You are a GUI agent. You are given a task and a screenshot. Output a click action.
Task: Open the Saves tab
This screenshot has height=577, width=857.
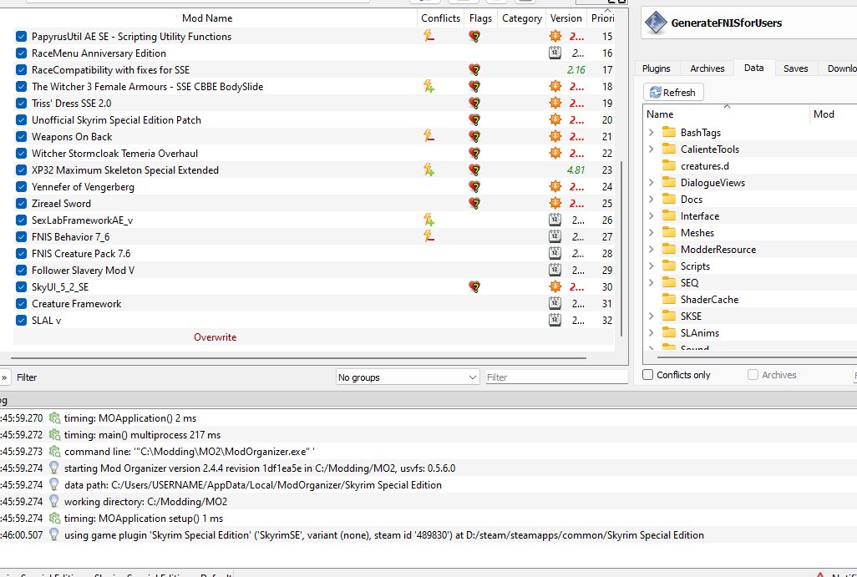click(x=795, y=68)
